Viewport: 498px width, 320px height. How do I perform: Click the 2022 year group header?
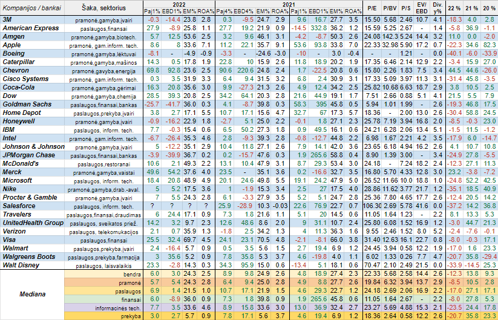tap(179, 4)
